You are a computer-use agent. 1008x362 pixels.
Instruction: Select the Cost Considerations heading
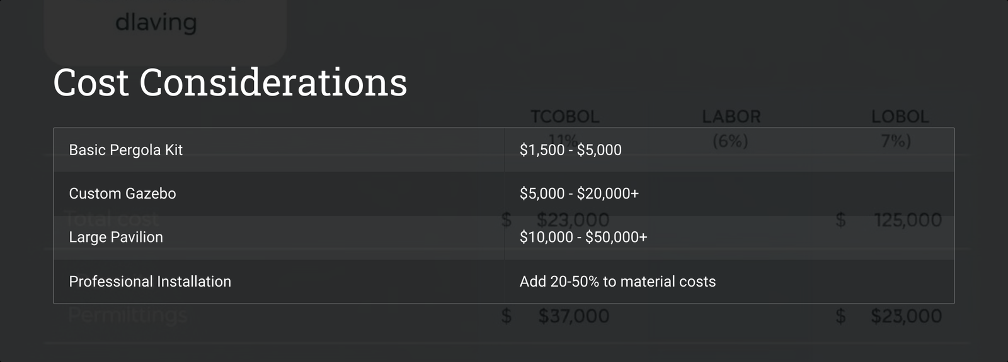tap(230, 82)
